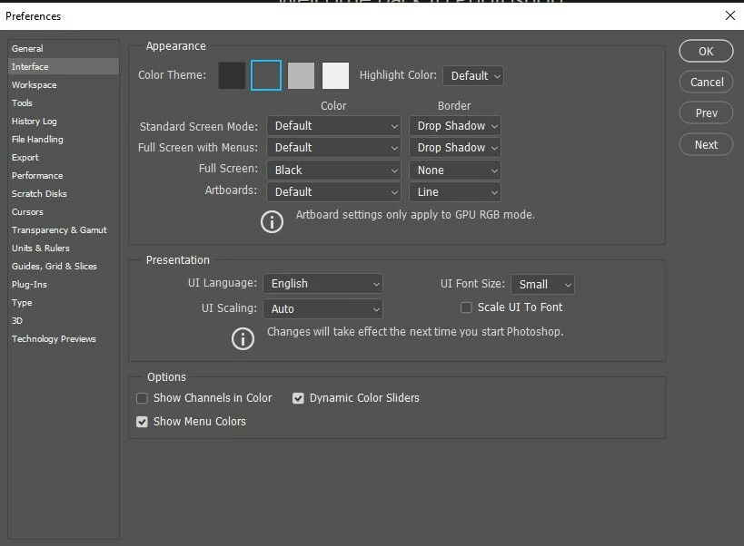The width and height of the screenshot is (744, 546).
Task: Open Artboards color dropdown
Action: (333, 191)
